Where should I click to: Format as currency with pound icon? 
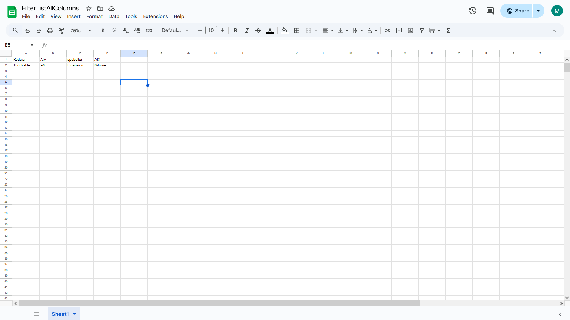(x=103, y=31)
